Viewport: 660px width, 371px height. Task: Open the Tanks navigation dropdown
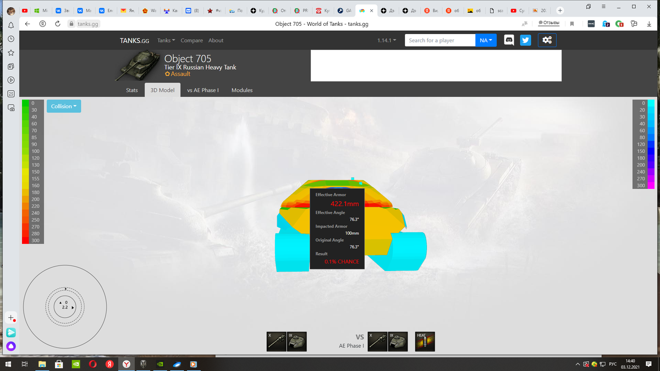point(166,40)
